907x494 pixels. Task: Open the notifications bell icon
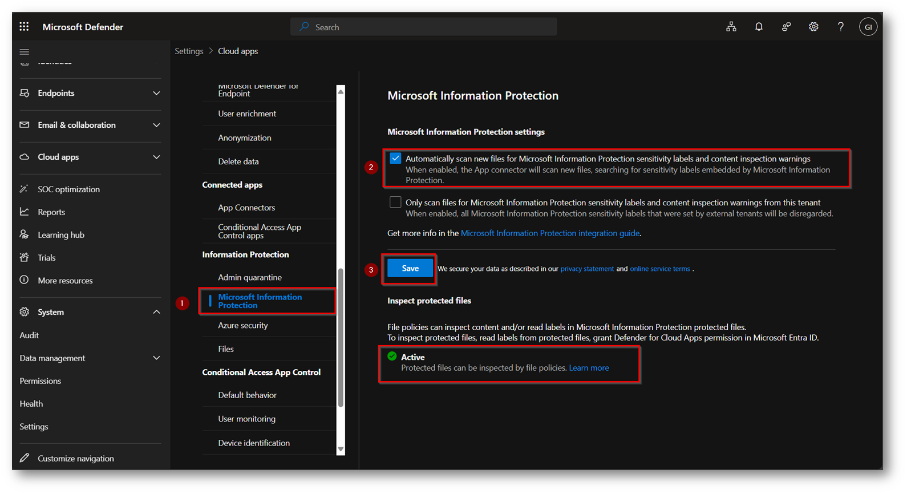click(x=759, y=27)
